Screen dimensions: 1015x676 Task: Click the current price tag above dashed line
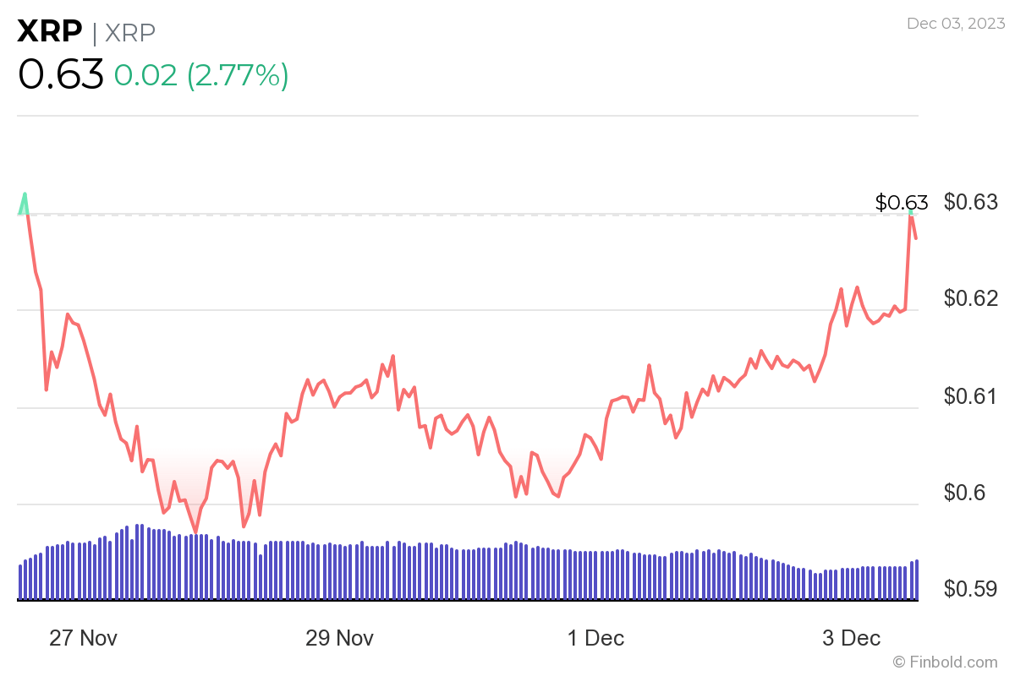901,203
